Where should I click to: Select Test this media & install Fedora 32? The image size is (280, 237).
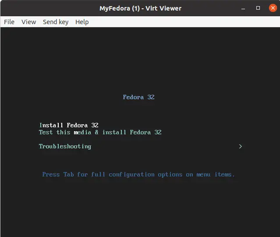(100, 132)
